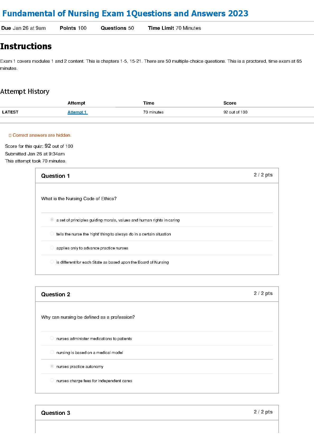Select 'nurses practice autonomy' radio button
Image resolution: width=314 pixels, height=443 pixels.
click(x=52, y=366)
